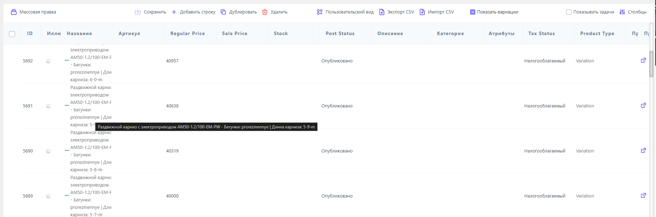The image size is (656, 217).
Task: Click Налогооблагаемый tax status in row 5690
Action: [x=545, y=151]
